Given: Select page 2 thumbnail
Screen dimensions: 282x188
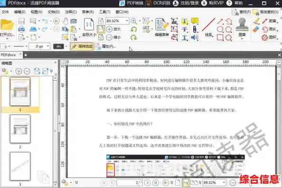Looking at the screenshot, I should [x=20, y=129].
